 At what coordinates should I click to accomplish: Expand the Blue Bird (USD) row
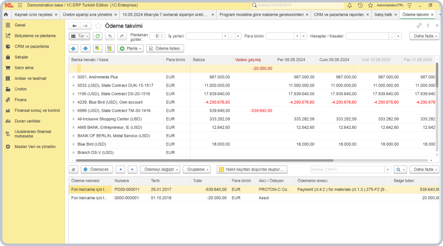[x=73, y=144]
